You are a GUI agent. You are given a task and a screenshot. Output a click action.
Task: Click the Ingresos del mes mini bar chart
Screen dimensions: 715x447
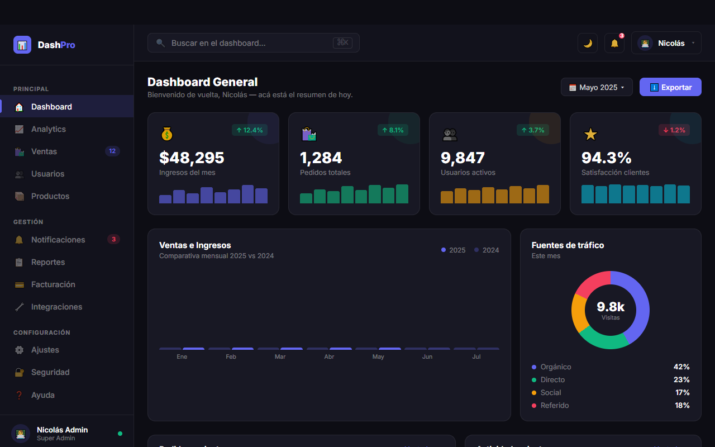pos(213,194)
